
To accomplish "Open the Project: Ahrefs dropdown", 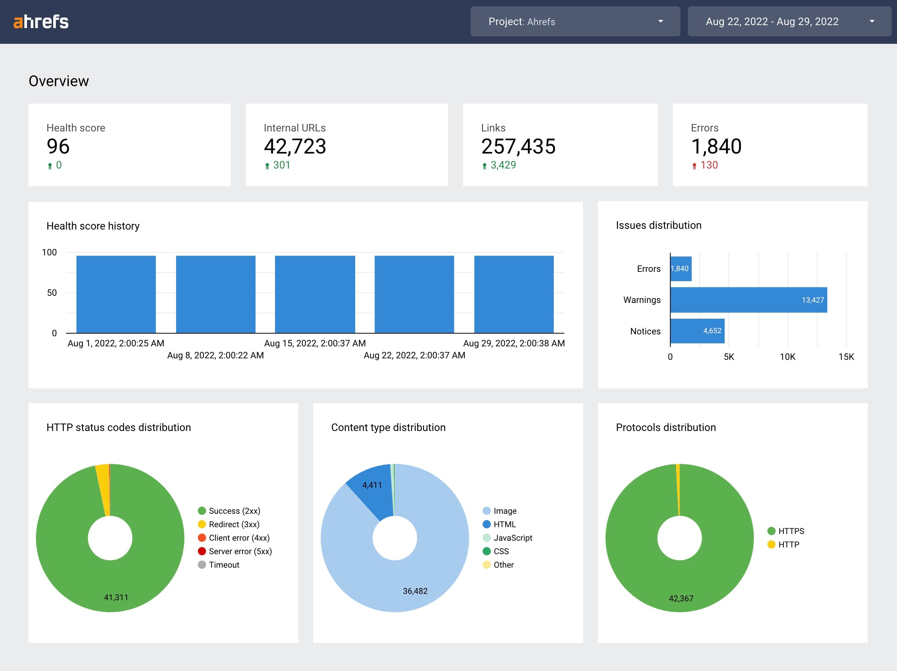I will tap(575, 21).
